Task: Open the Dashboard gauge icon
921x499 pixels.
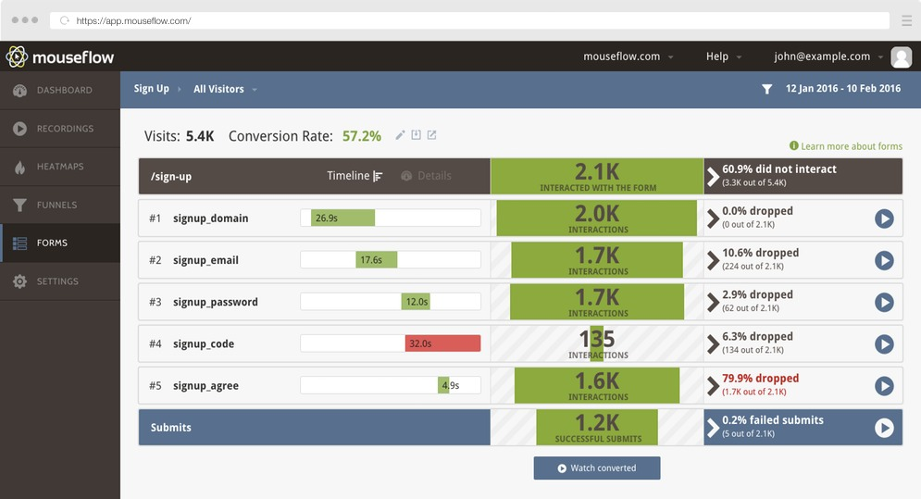Action: pos(20,91)
